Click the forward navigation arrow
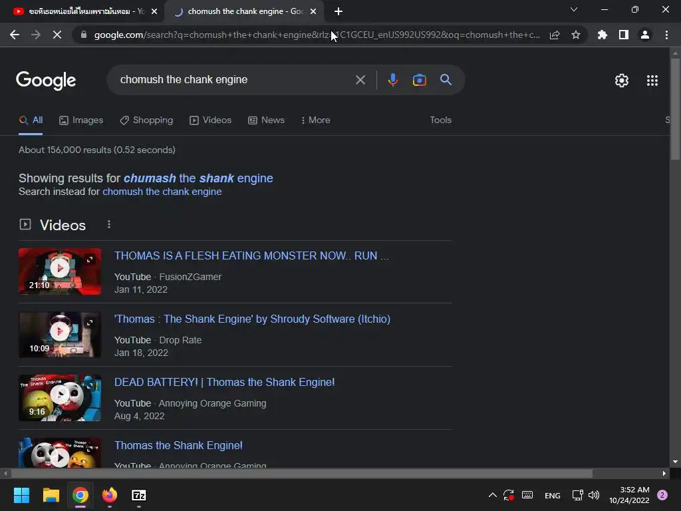This screenshot has width=681, height=511. [36, 35]
